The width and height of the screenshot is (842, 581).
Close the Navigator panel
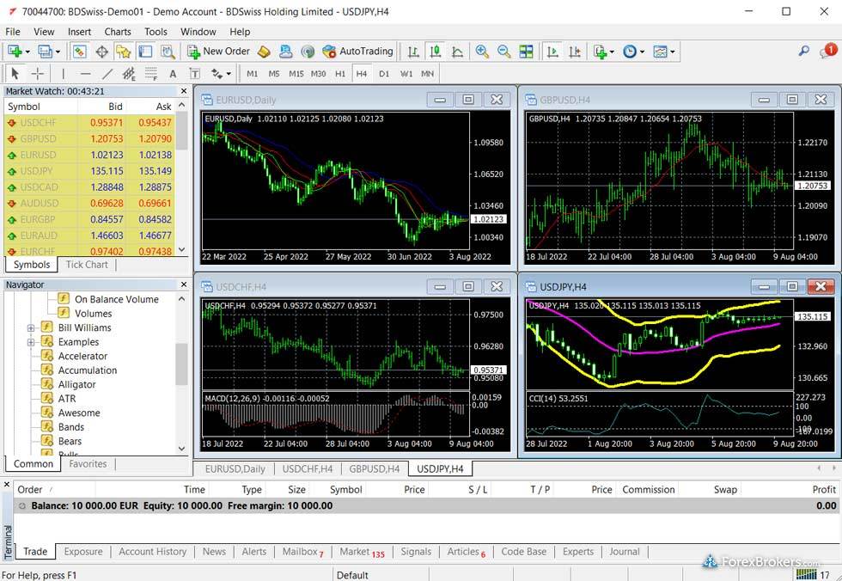[184, 284]
